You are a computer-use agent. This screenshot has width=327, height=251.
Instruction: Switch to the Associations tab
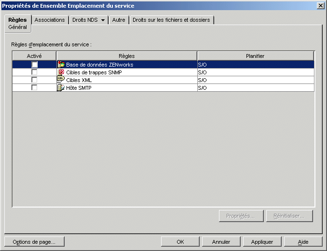(x=50, y=20)
